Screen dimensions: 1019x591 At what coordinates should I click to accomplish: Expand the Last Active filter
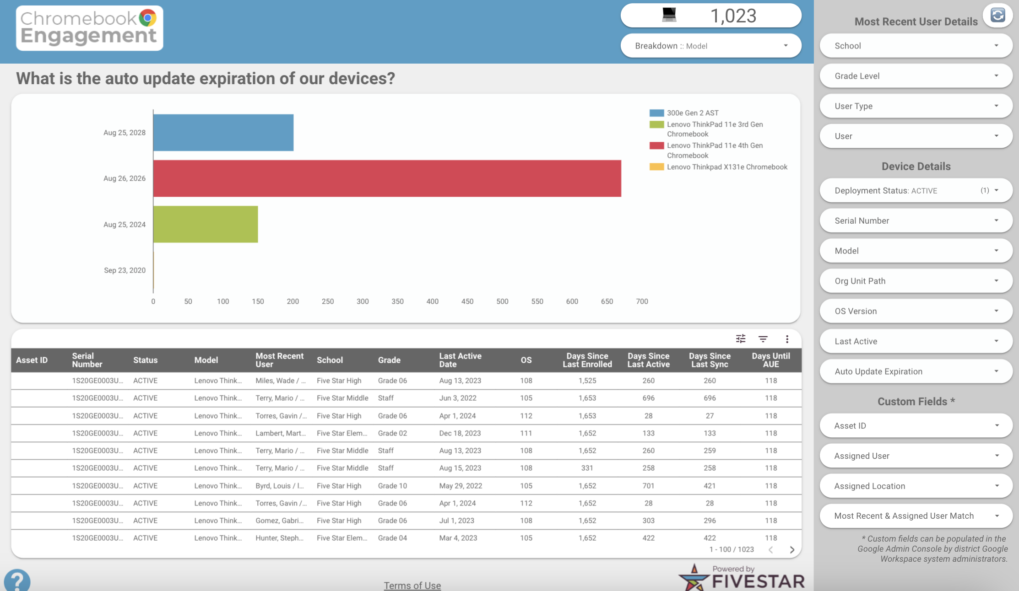tap(916, 341)
